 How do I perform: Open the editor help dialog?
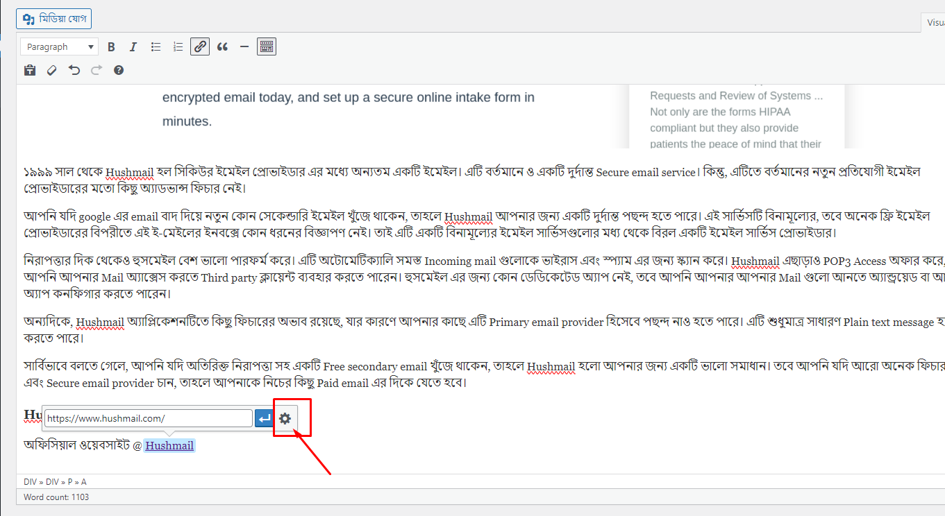click(119, 69)
